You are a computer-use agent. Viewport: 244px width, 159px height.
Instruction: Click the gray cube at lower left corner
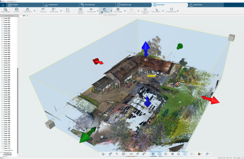pyautogui.click(x=50, y=124)
